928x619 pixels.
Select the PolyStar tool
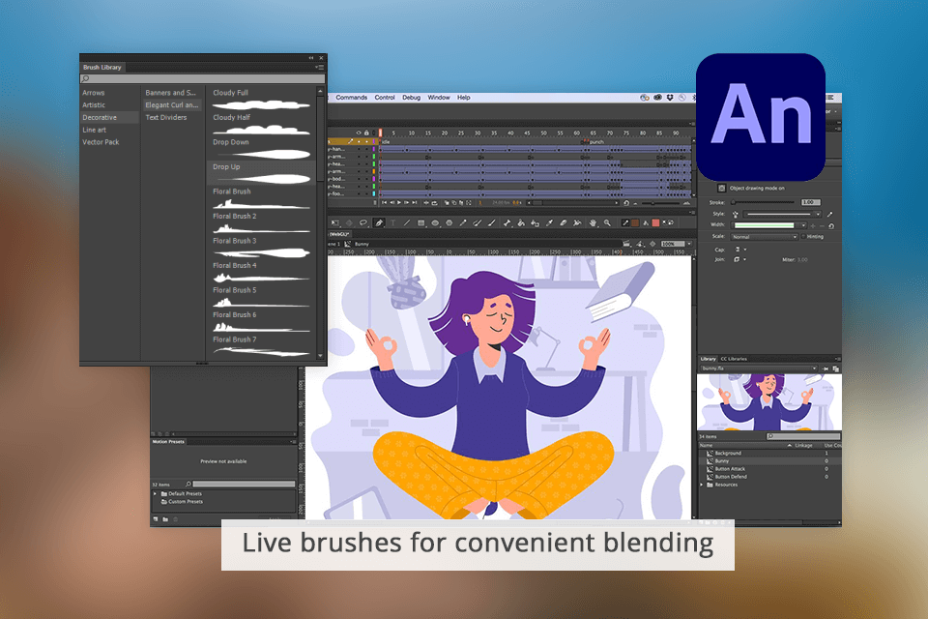pos(449,222)
